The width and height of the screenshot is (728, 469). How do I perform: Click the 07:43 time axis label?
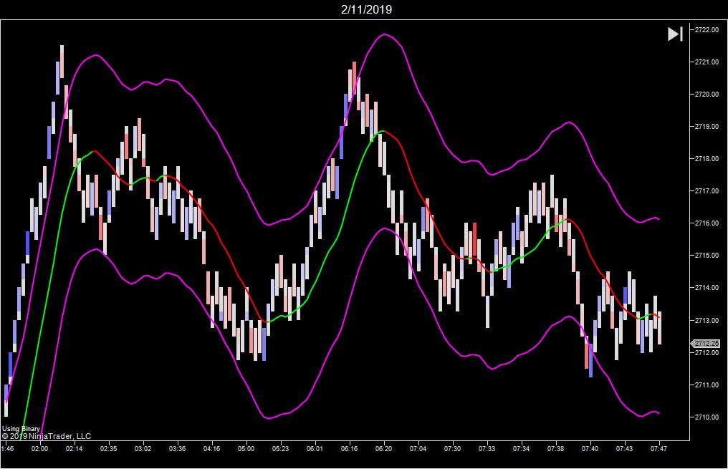click(625, 448)
